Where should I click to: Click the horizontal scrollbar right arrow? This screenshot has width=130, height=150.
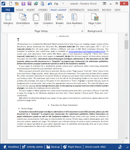coord(122,142)
